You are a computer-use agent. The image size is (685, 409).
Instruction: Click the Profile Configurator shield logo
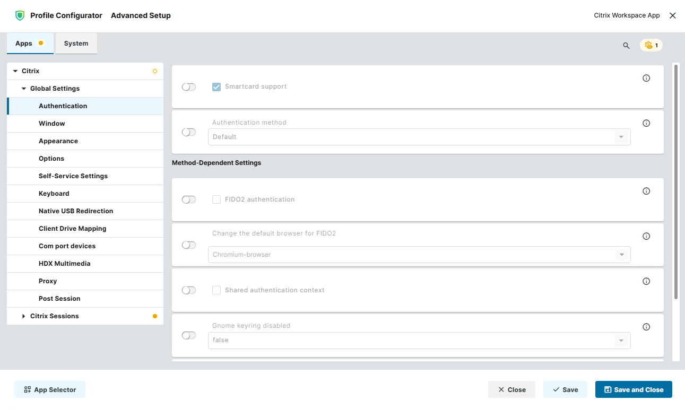click(x=20, y=15)
